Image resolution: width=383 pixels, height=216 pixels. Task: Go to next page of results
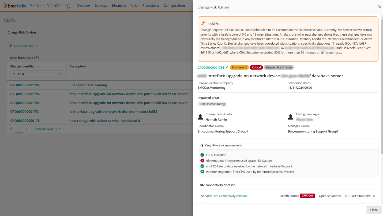click(x=26, y=129)
